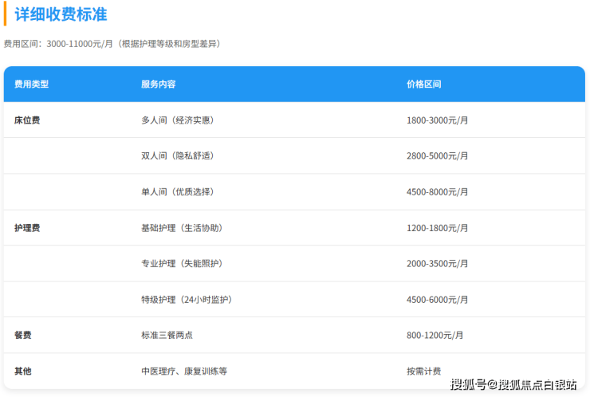Select the 单人间（优质选择）cell
The image size is (590, 397).
pos(177,192)
